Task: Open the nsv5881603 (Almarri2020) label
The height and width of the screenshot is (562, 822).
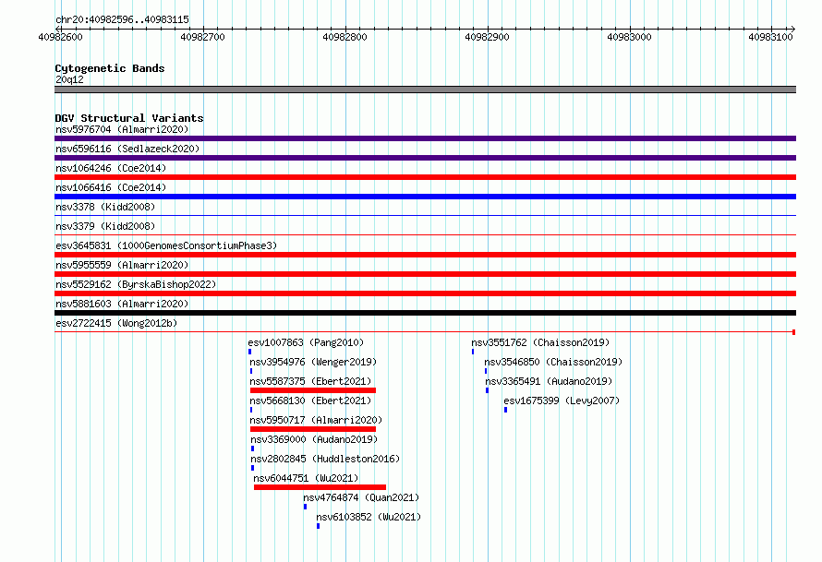Action: click(122, 304)
